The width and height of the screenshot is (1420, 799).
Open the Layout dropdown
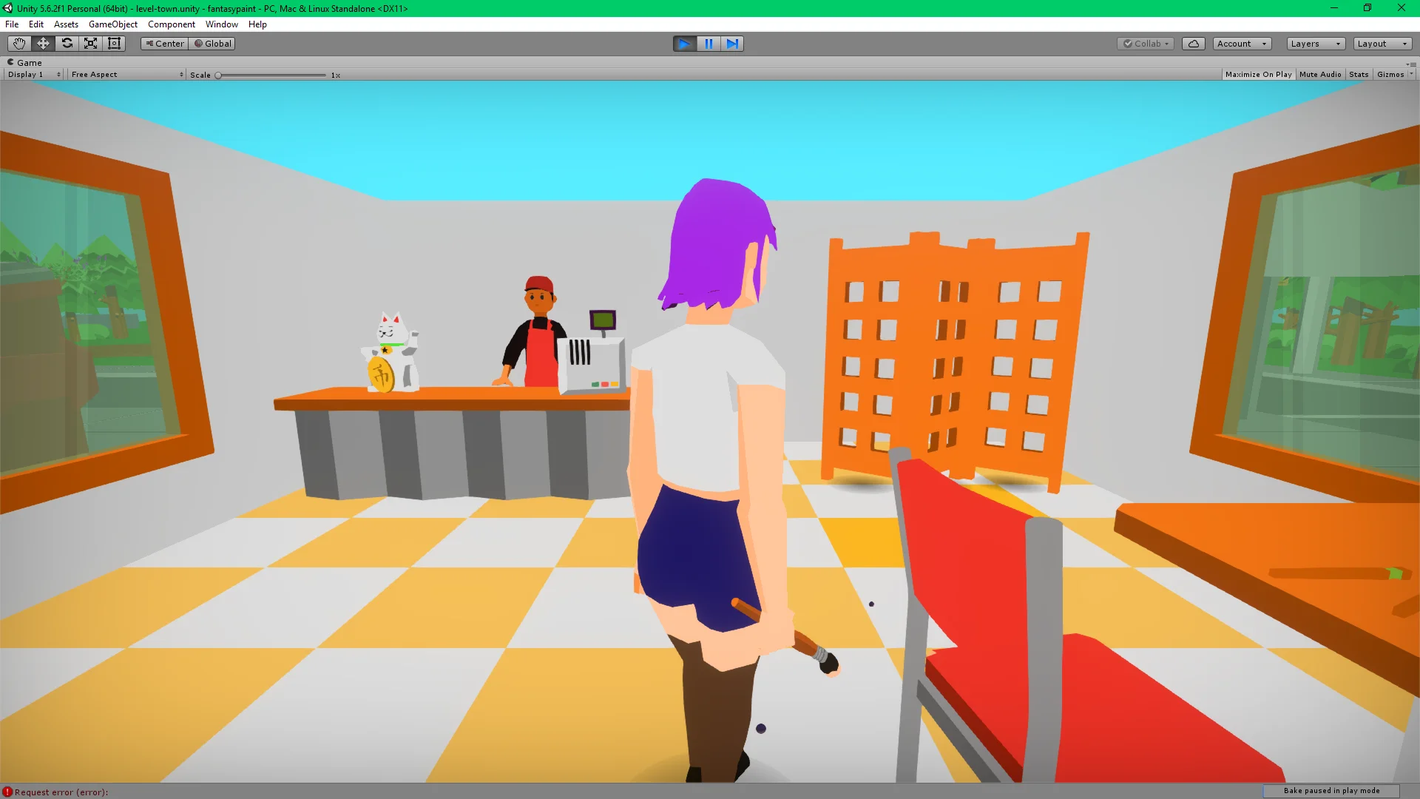1383,44
